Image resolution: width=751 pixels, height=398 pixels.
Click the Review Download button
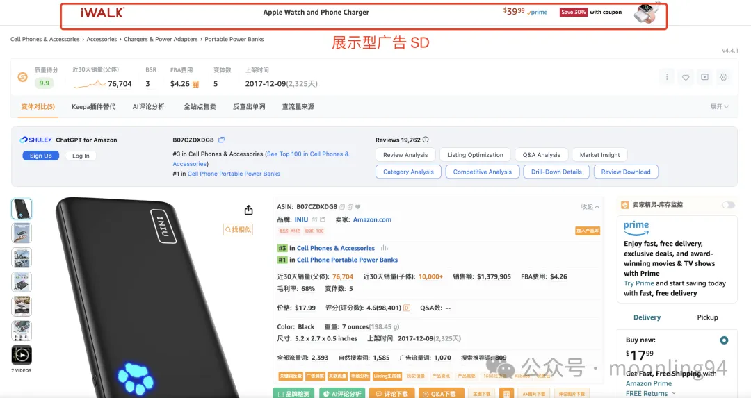(626, 172)
